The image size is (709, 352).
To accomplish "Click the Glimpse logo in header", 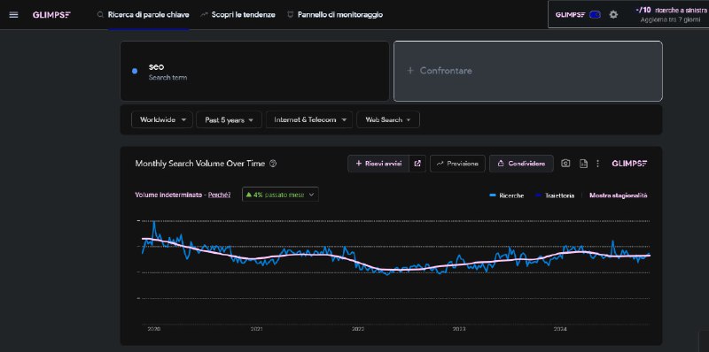I will coord(51,15).
